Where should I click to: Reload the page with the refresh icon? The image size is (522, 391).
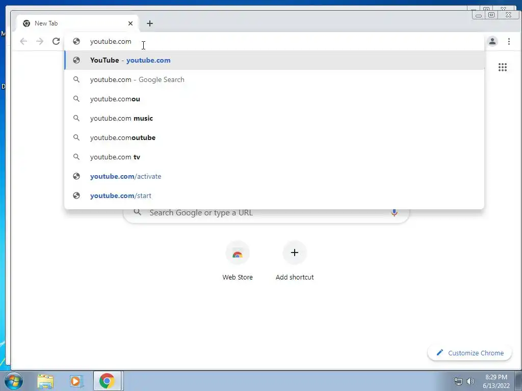point(56,41)
